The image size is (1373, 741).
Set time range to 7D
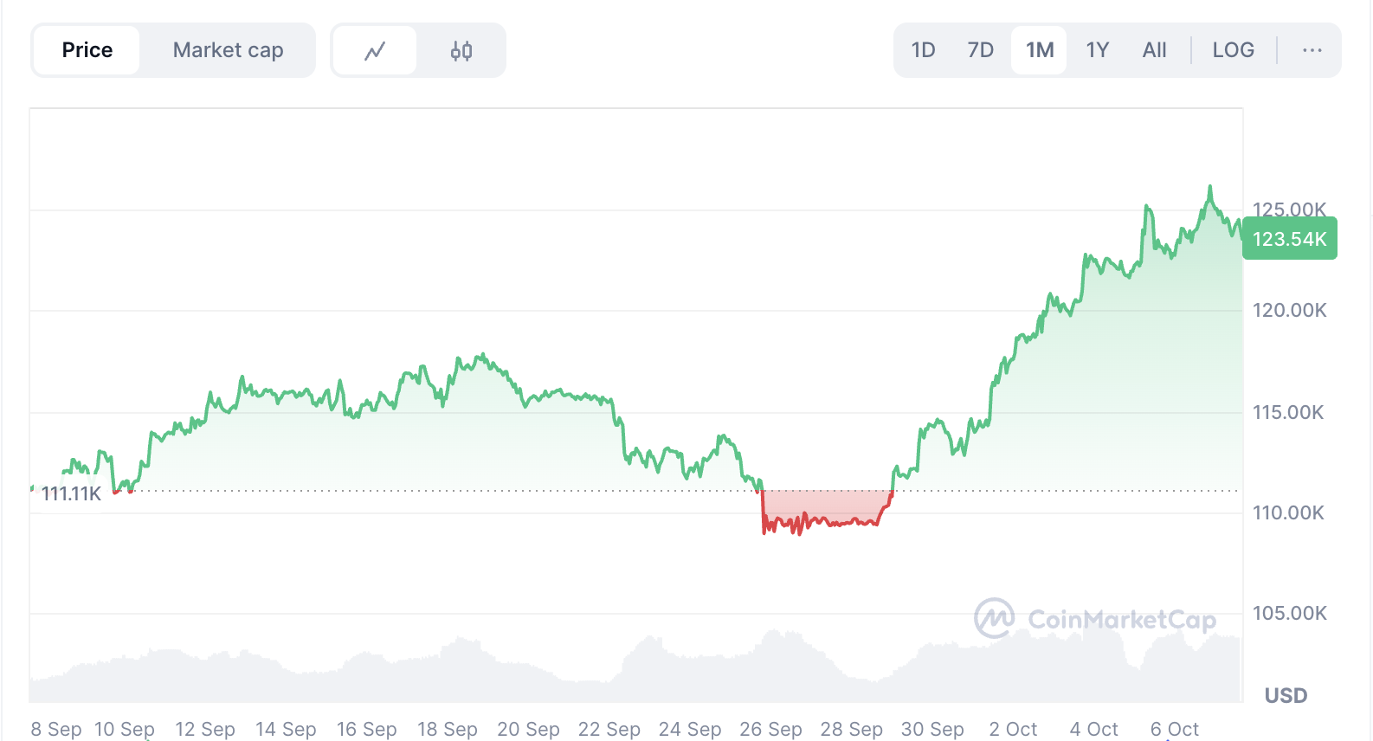pos(980,50)
